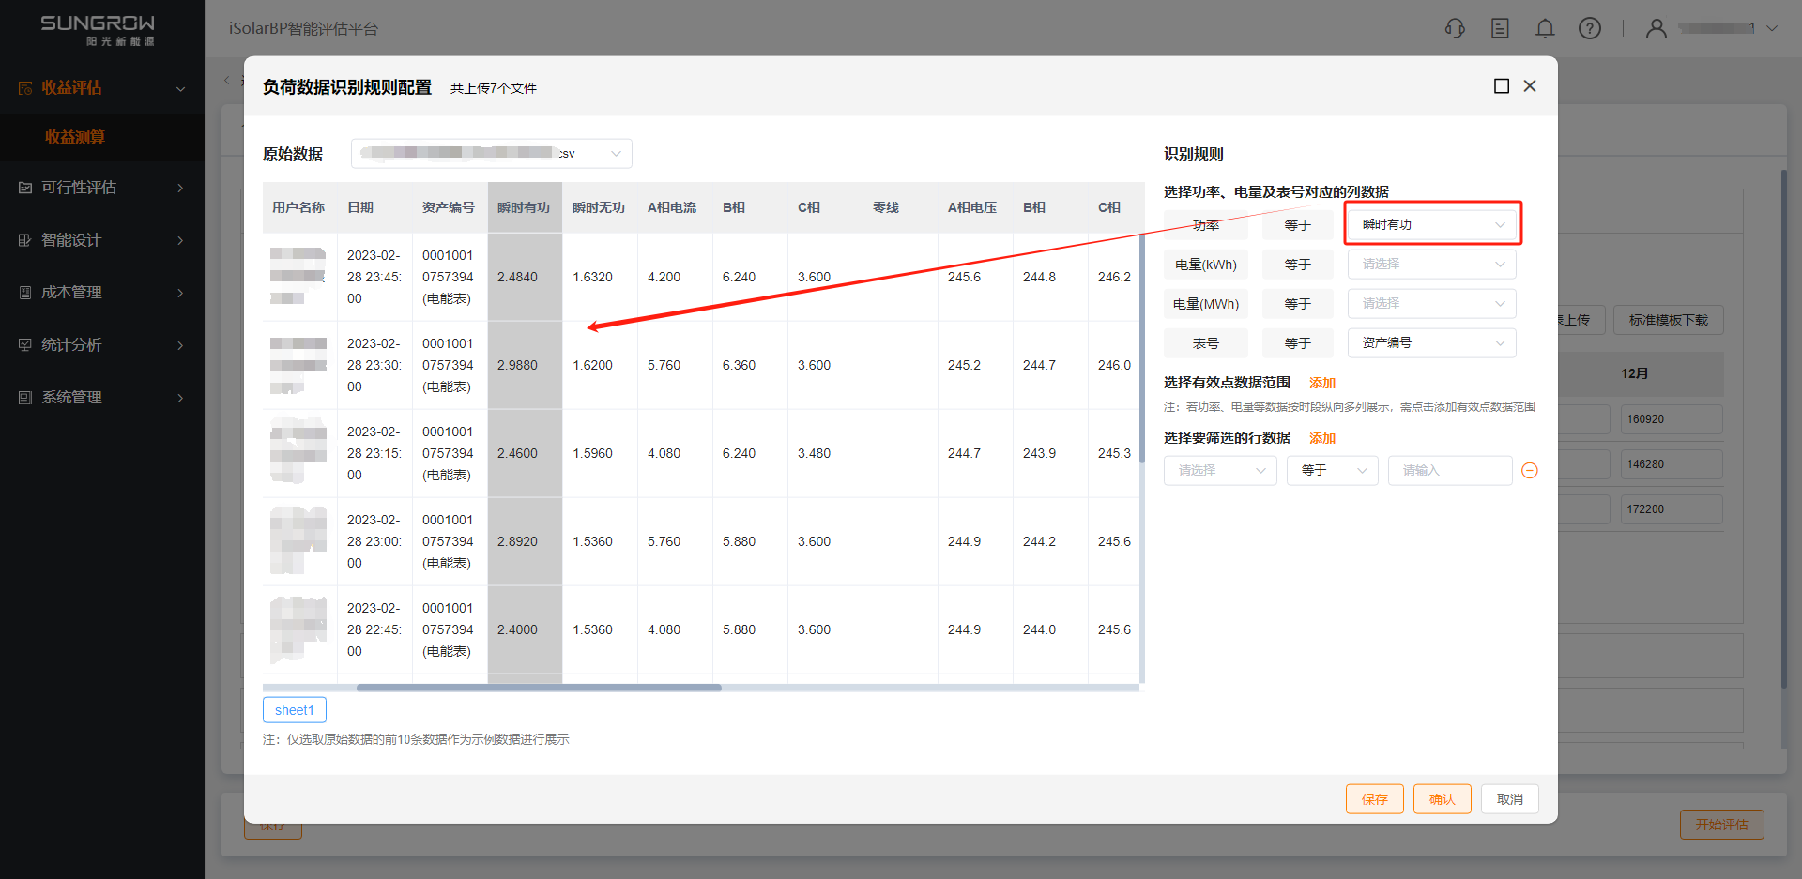This screenshot has width=1802, height=879.
Task: Open the notification bell icon
Action: click(1545, 28)
